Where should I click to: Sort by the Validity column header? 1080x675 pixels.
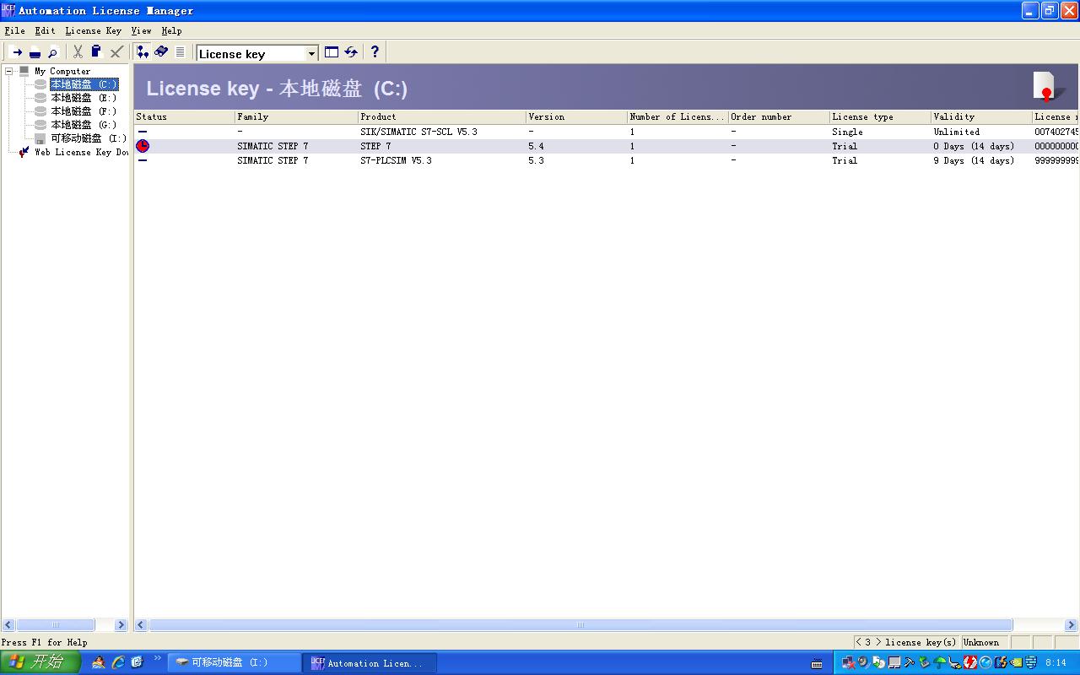pyautogui.click(x=982, y=116)
